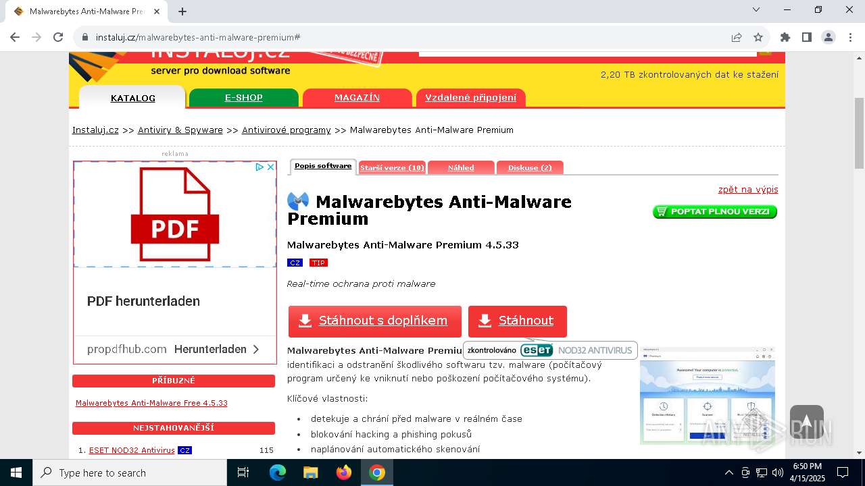
Task: Open the MAGAZÍN tab
Action: point(357,98)
